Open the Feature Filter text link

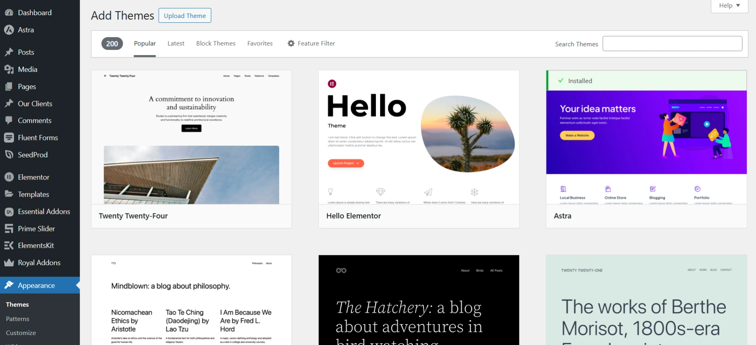pyautogui.click(x=316, y=43)
